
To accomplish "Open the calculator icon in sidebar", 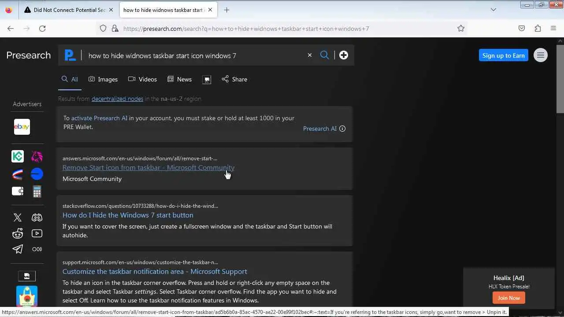I will coord(37,192).
